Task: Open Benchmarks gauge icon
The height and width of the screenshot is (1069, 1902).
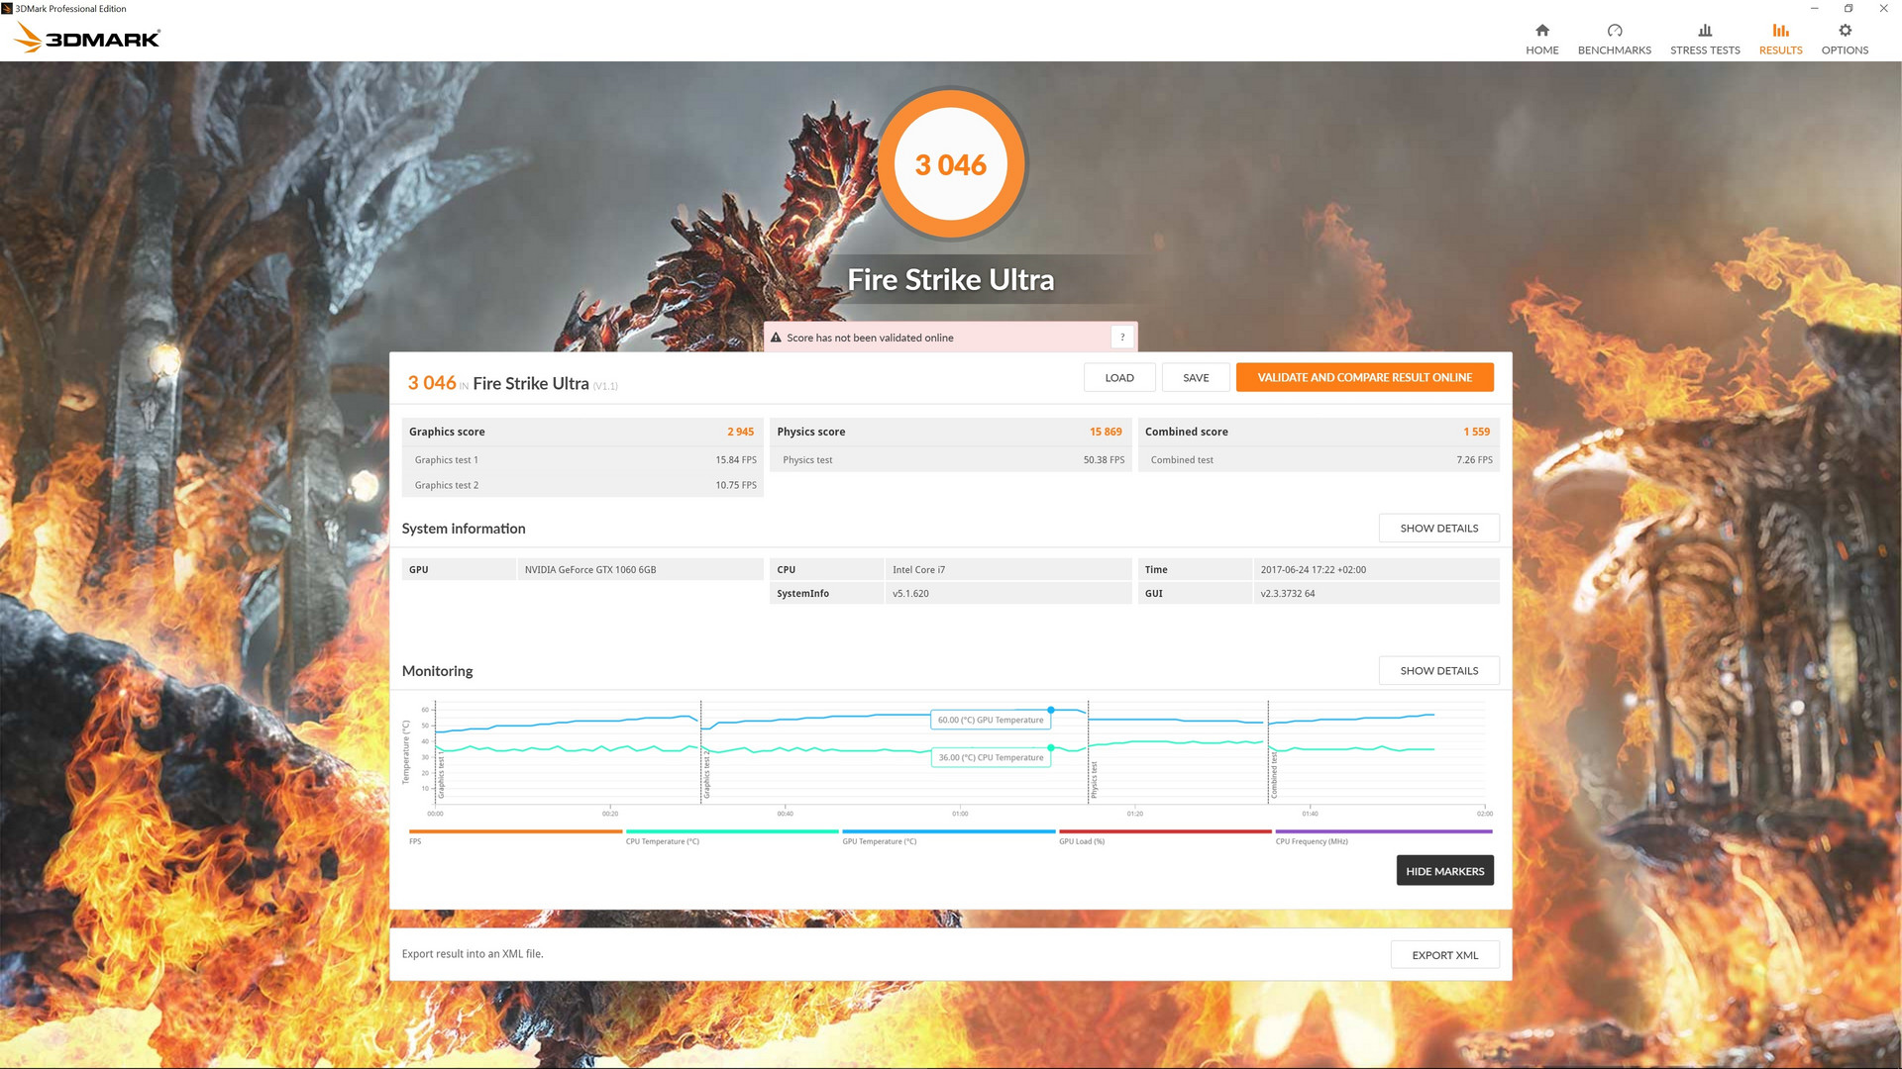Action: (x=1614, y=31)
